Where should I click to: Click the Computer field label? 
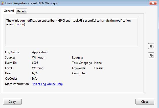tap(79, 73)
